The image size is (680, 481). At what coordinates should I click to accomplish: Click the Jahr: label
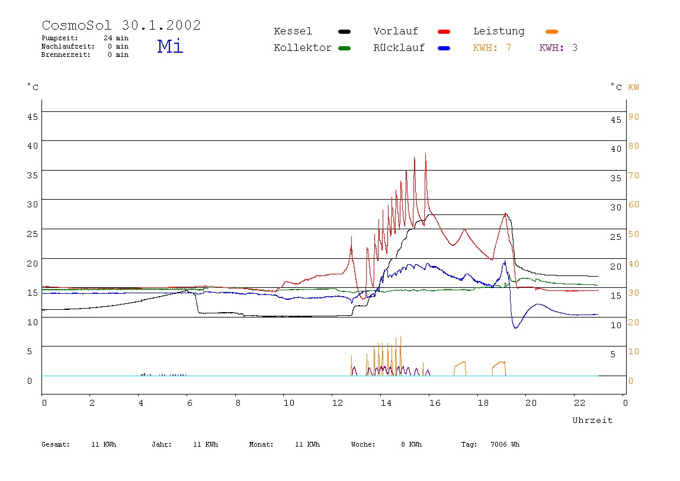[161, 444]
